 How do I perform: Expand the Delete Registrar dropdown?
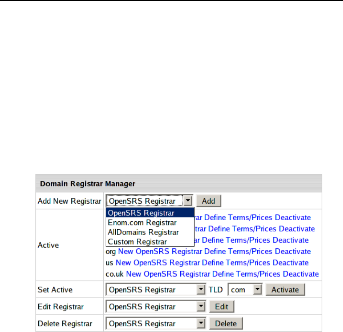[x=156, y=323]
